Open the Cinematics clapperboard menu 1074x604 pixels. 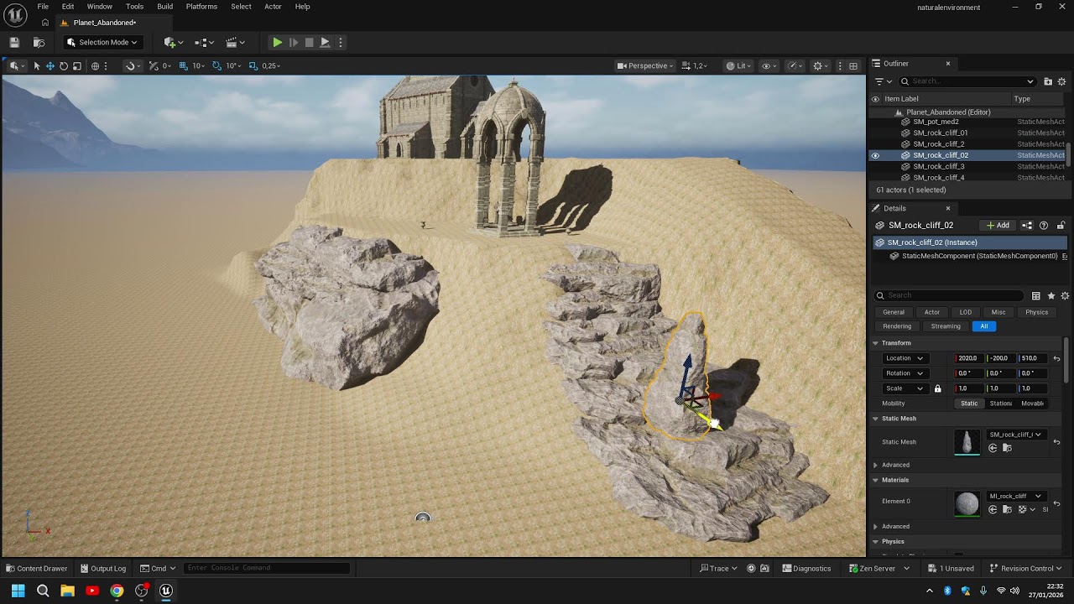coord(236,42)
